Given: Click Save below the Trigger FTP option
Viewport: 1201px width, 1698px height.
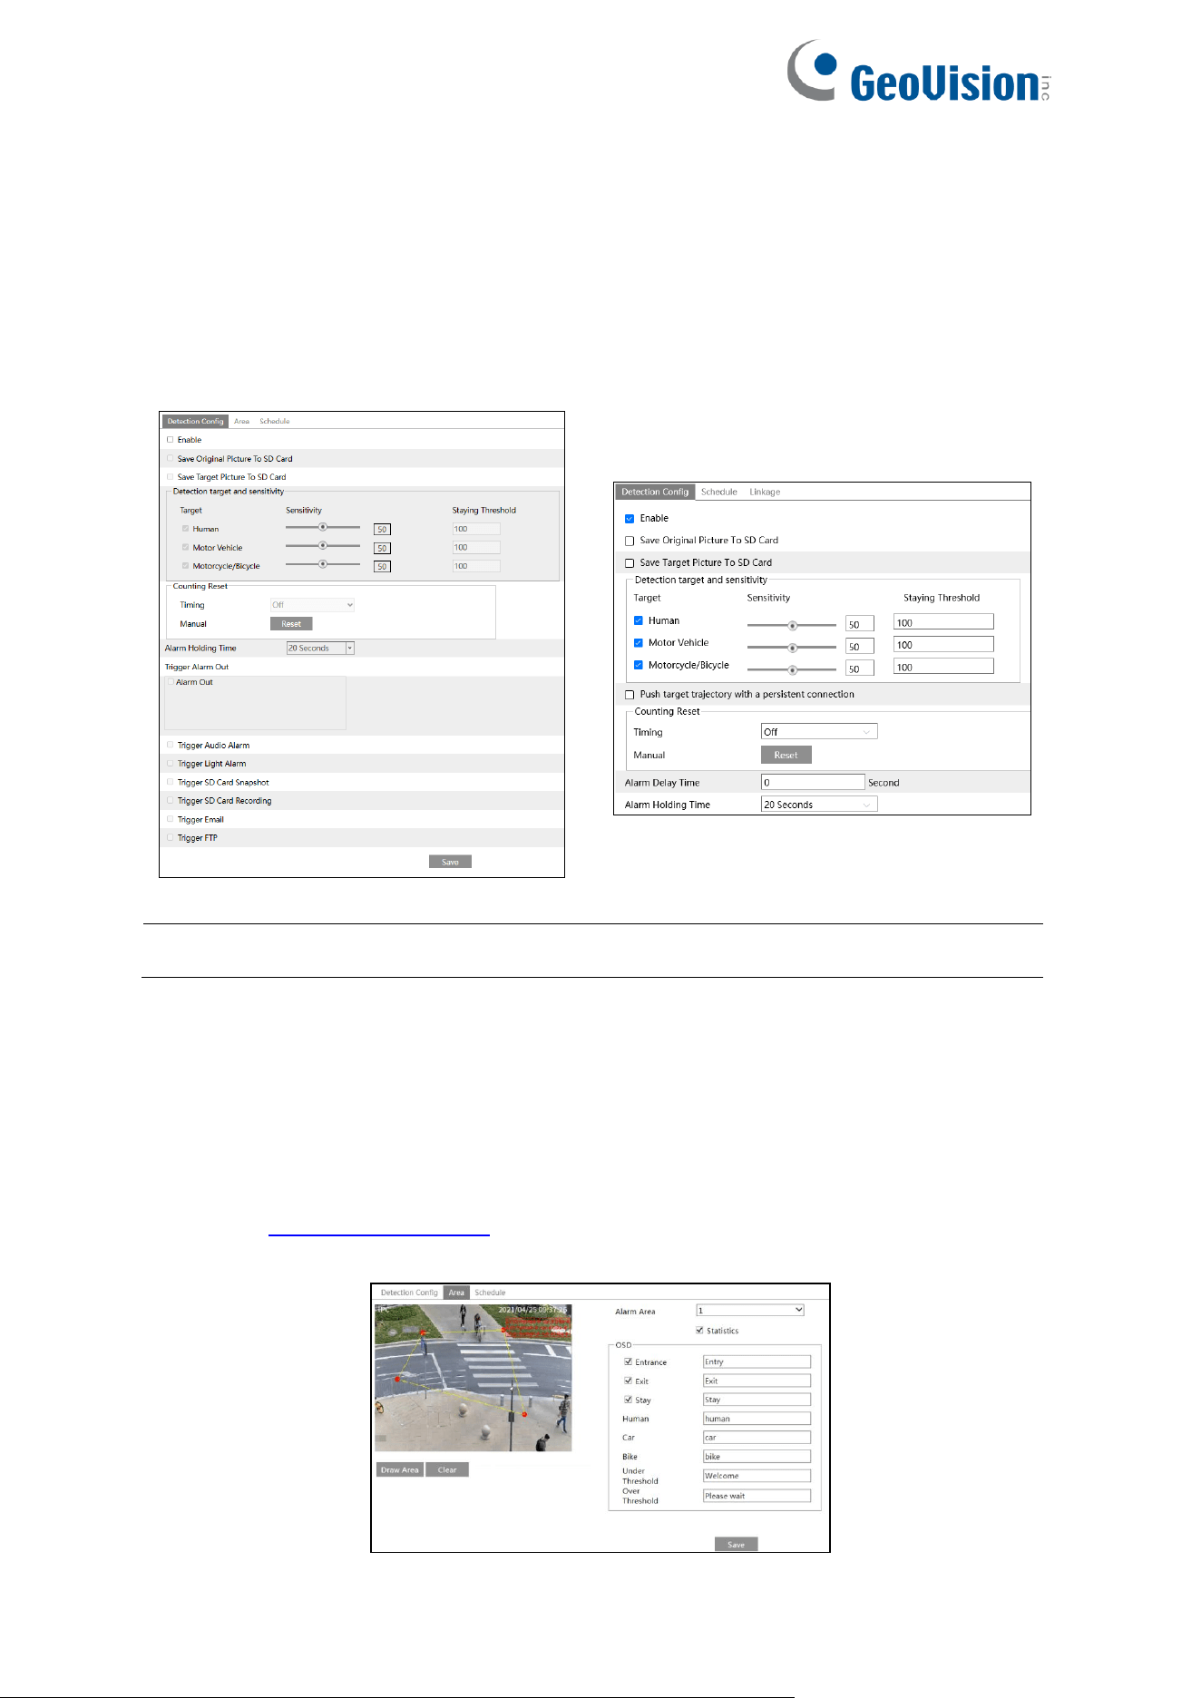Looking at the screenshot, I should click(450, 862).
